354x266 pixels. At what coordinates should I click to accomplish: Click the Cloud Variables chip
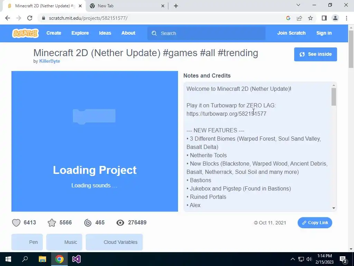tap(114, 242)
